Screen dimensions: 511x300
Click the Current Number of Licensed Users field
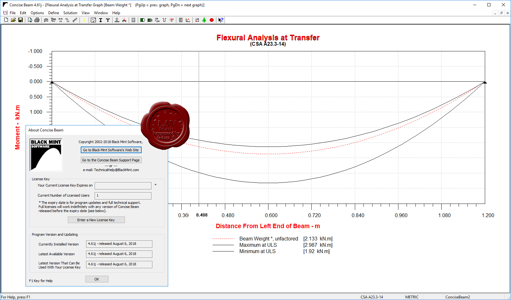(123, 196)
